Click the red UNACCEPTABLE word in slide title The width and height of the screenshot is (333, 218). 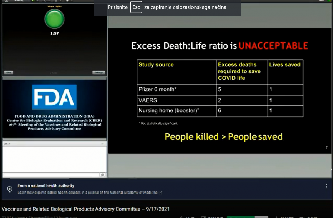pos(273,46)
